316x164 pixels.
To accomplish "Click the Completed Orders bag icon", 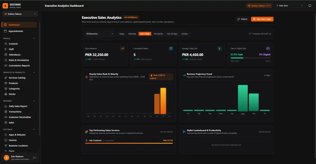I will [171, 48].
